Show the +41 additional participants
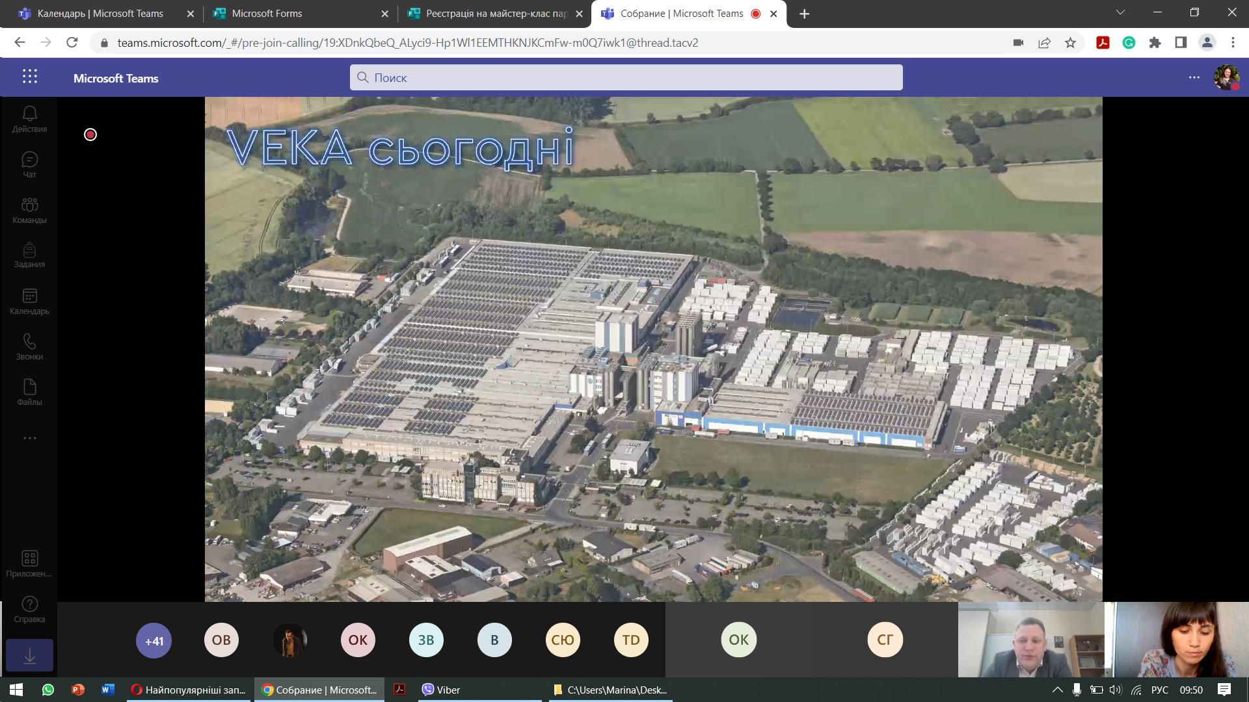 coord(154,641)
